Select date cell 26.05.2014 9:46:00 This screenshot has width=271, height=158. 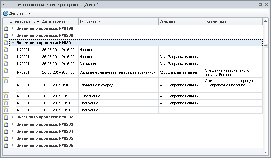[x=60, y=85]
